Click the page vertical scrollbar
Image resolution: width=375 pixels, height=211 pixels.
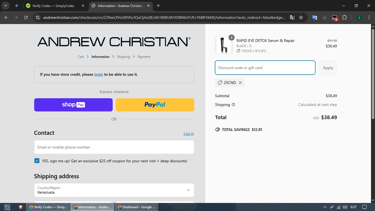(373, 74)
